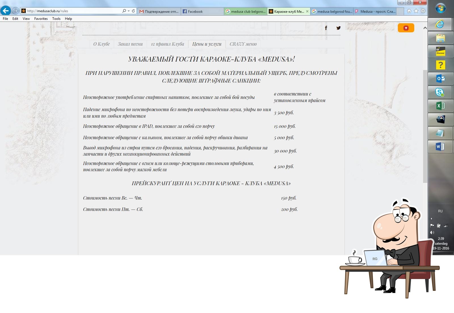Click the 15 000 руб. IPAD fine
Viewport: 454px width, 313px height.
tap(285, 126)
